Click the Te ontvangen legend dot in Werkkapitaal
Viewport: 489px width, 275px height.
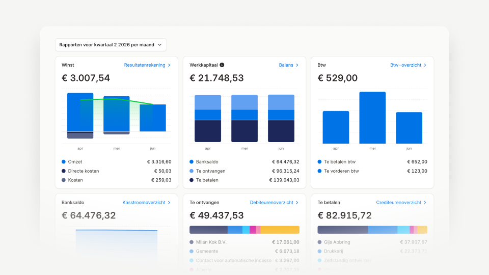pos(192,171)
